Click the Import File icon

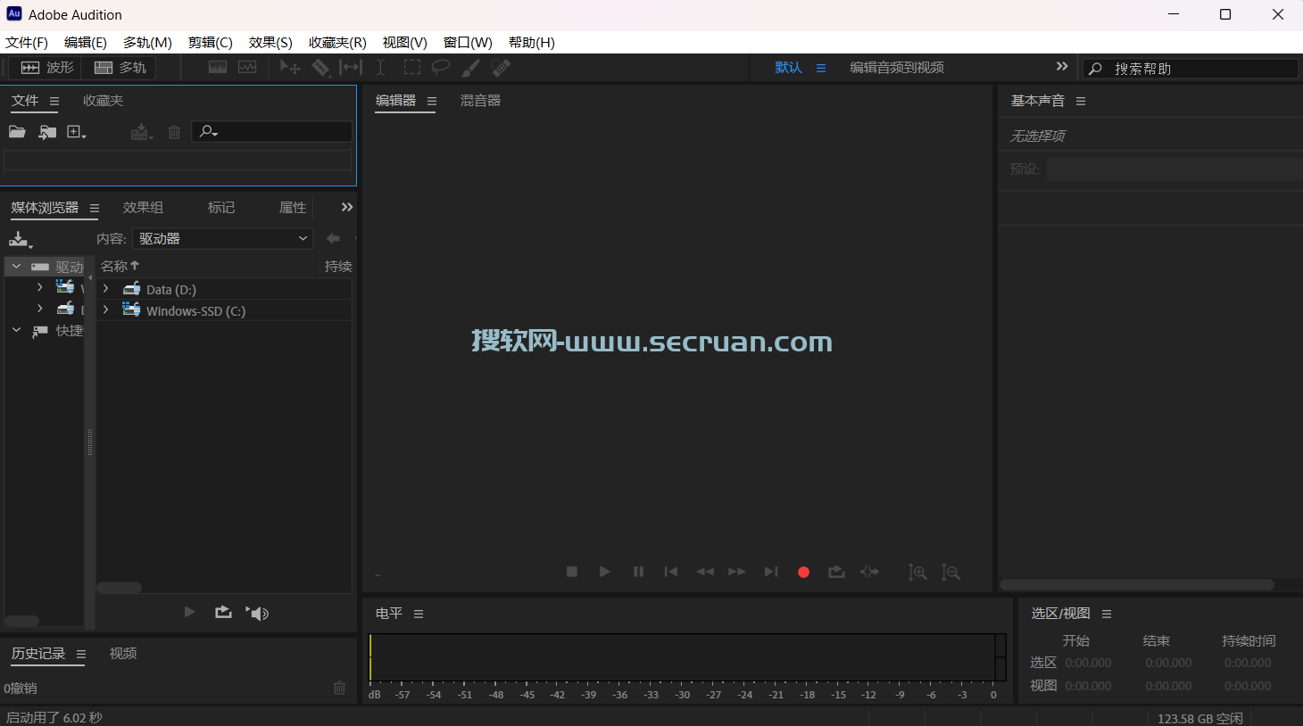click(x=47, y=132)
